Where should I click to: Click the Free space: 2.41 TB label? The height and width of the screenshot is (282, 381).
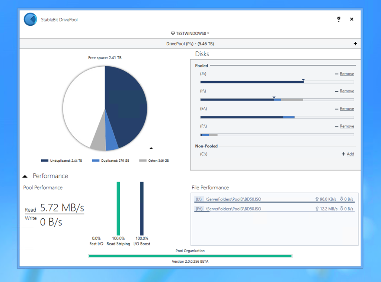pos(105,58)
